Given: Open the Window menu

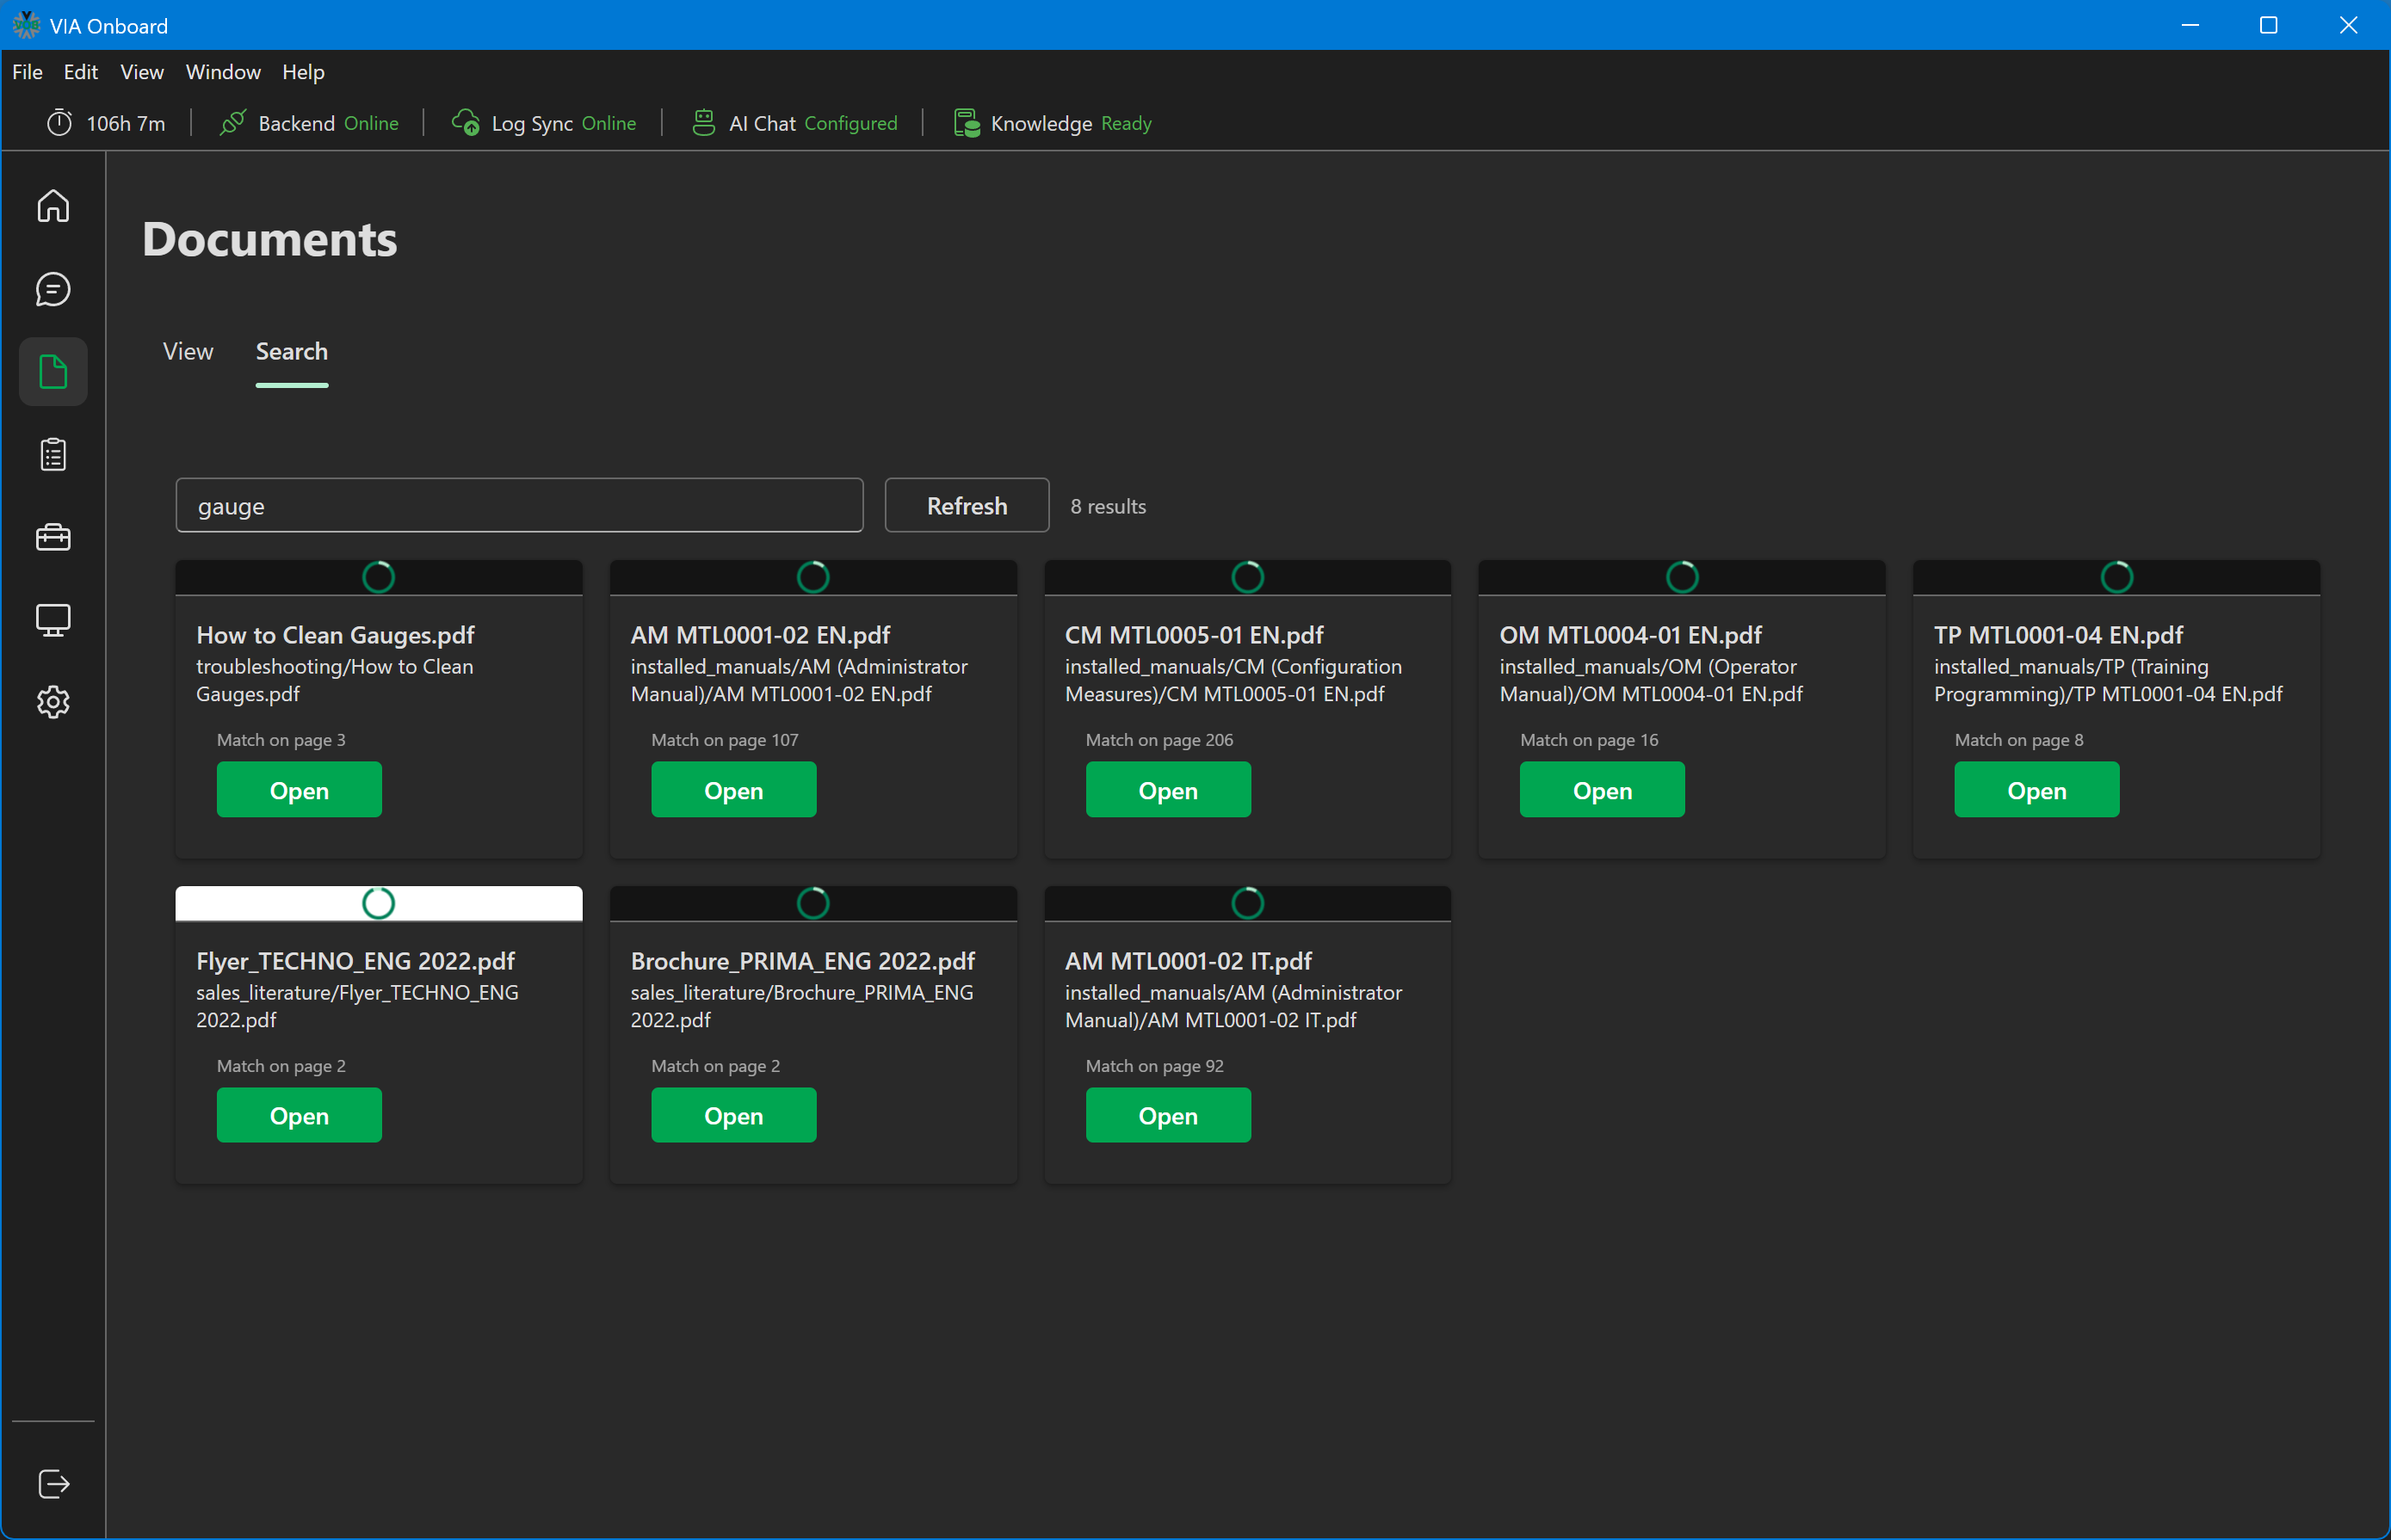Looking at the screenshot, I should [223, 72].
